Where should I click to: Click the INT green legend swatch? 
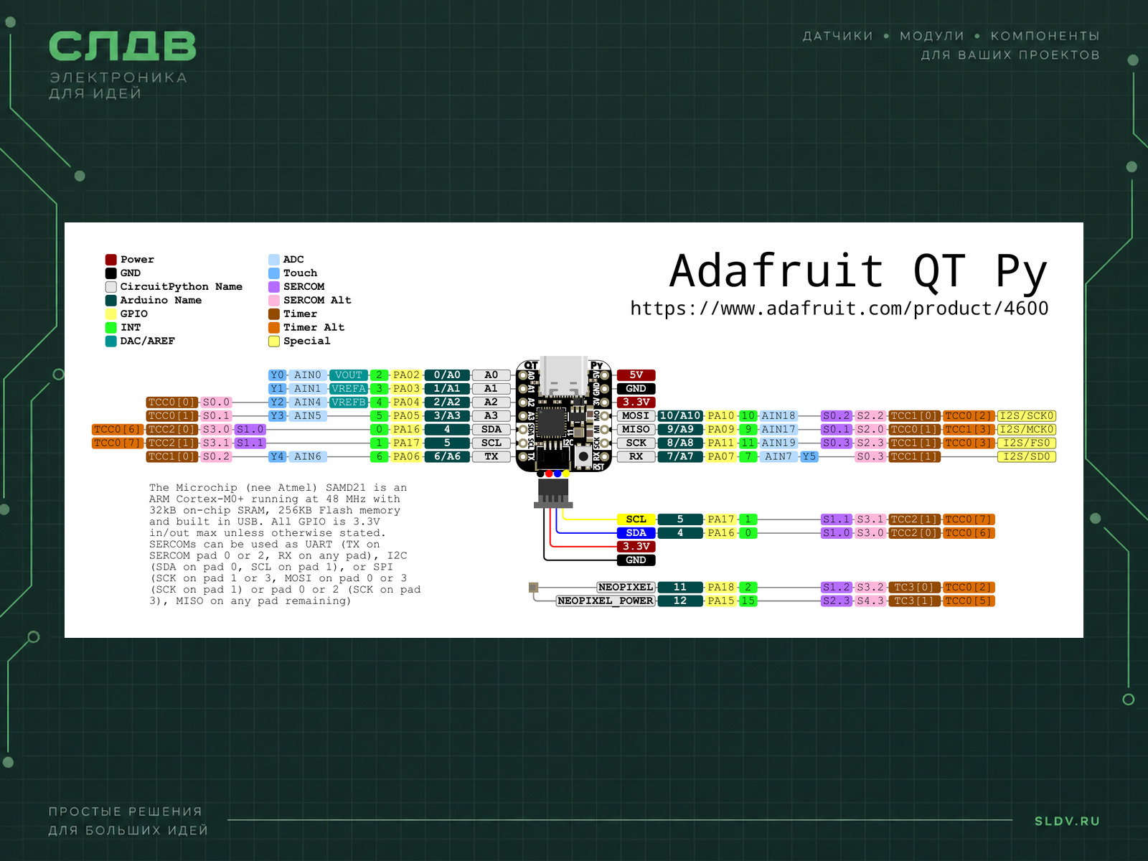(x=111, y=328)
